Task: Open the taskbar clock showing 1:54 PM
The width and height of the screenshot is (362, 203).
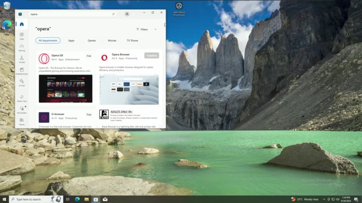Action: coord(346,199)
